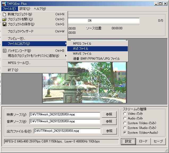
Task: Click the ソース位置 label
Action: (x=94, y=28)
